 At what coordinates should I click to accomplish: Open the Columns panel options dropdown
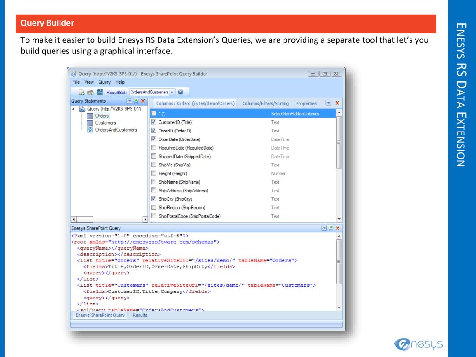pyautogui.click(x=328, y=103)
